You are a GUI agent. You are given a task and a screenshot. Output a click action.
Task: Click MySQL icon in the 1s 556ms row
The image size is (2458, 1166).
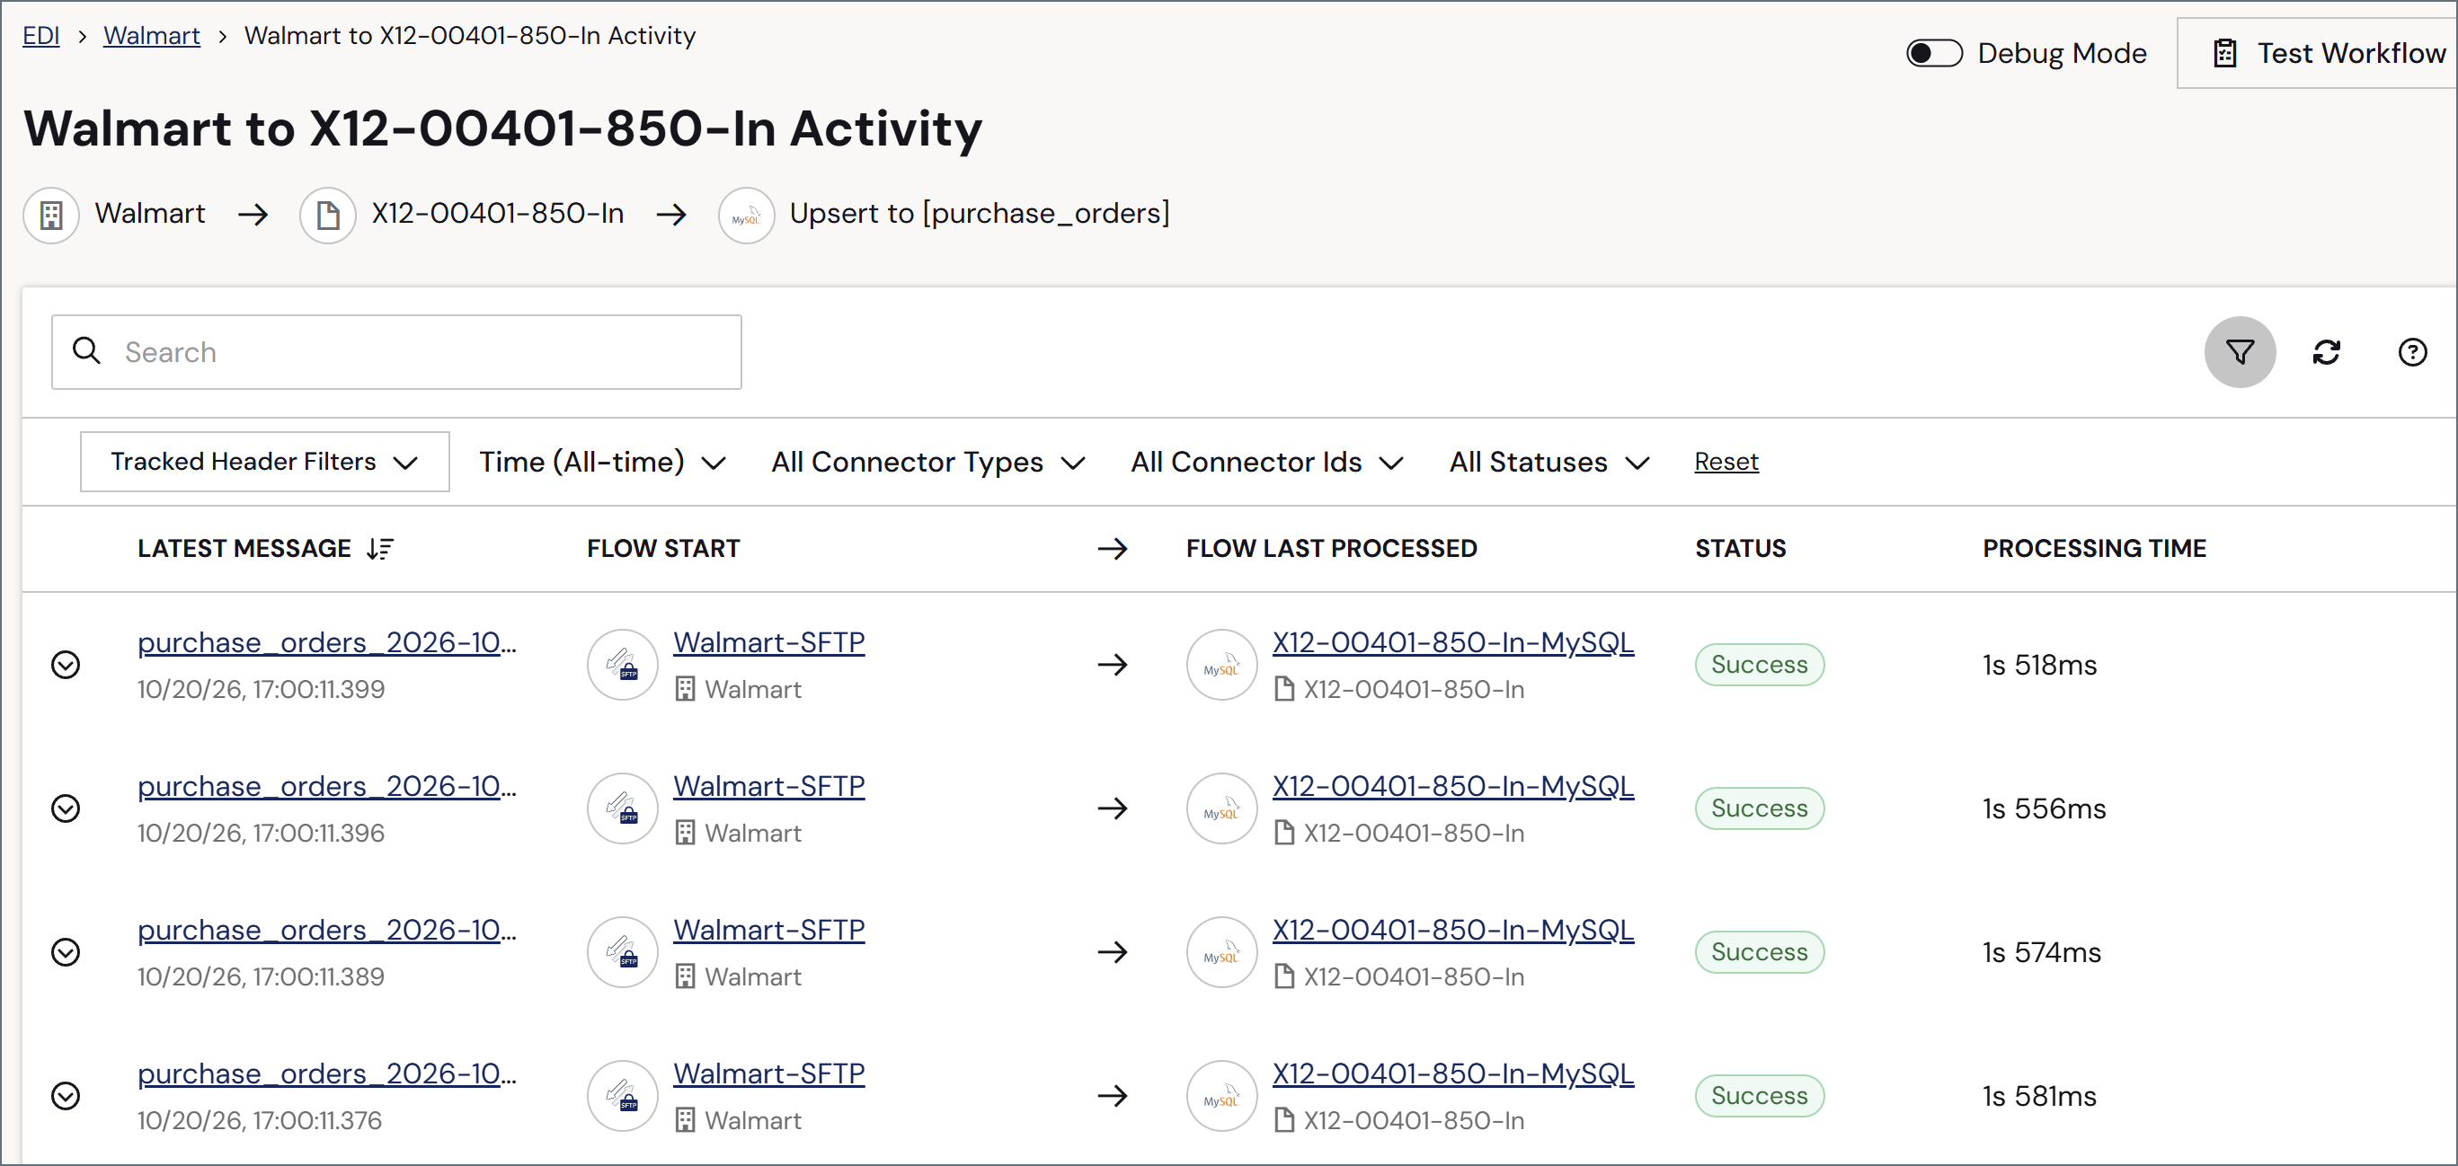[1221, 808]
